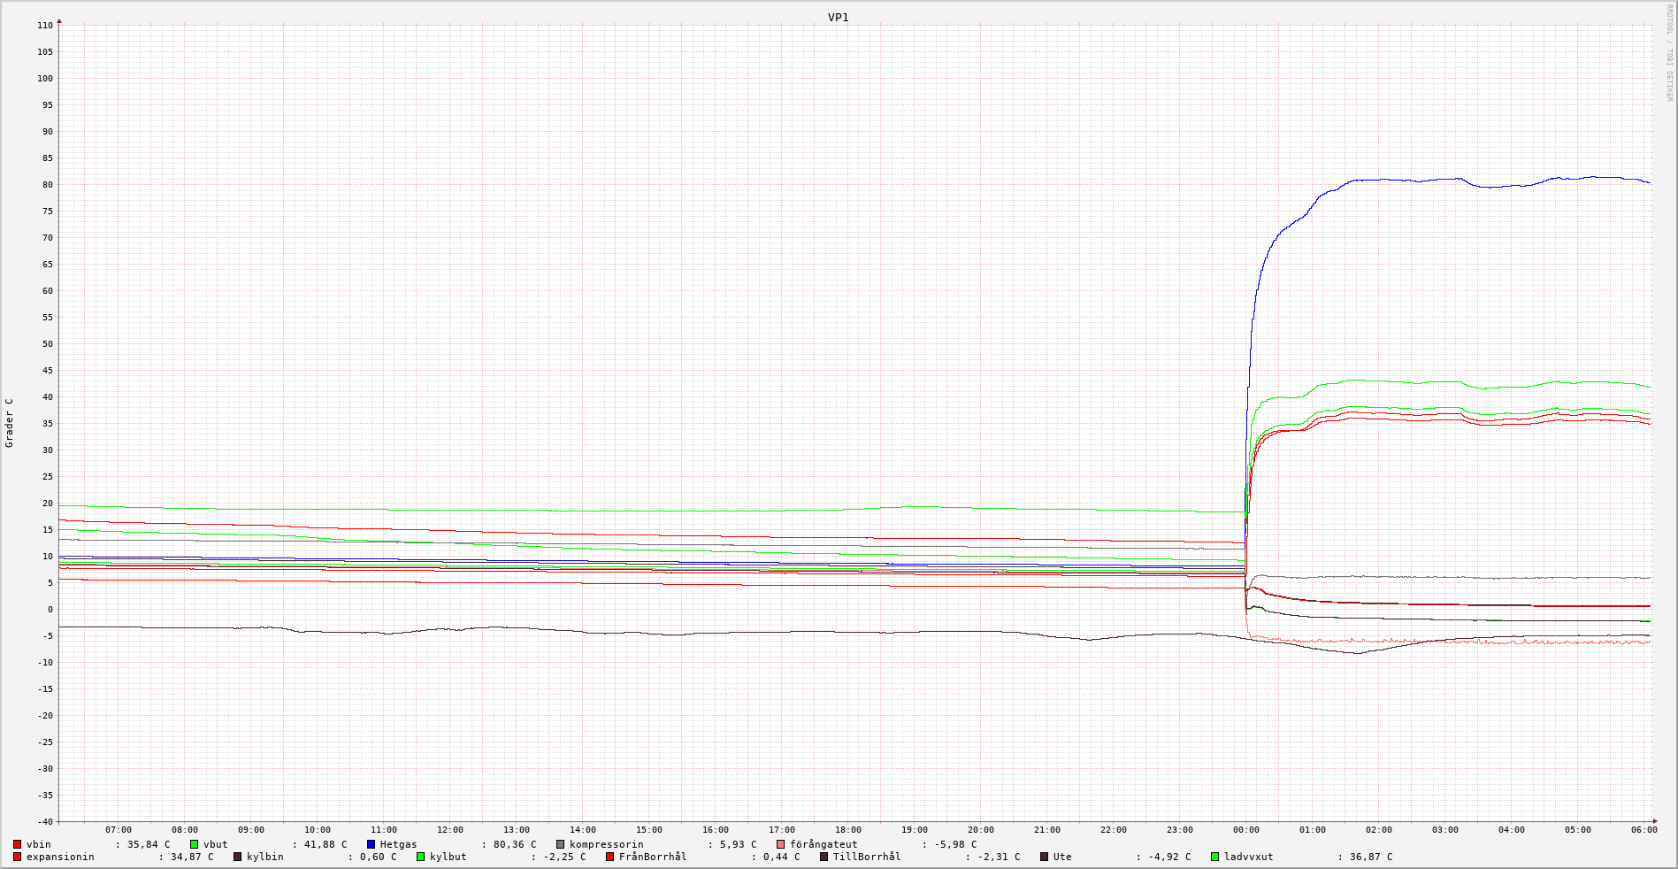The image size is (1678, 869).
Task: Select the pink förångateut legend square
Action: 781,844
